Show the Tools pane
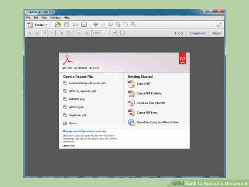Image resolution: width=249 pixels, height=187 pixels. point(179,33)
